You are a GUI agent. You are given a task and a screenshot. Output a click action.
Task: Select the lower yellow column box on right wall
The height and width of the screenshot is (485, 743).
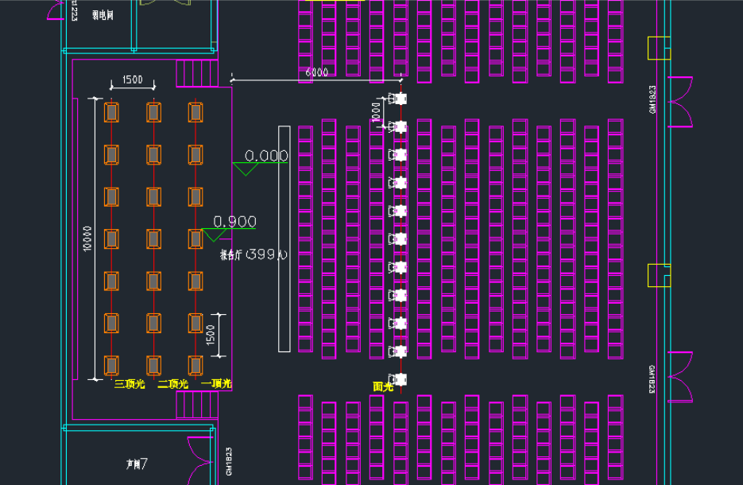pos(659,275)
